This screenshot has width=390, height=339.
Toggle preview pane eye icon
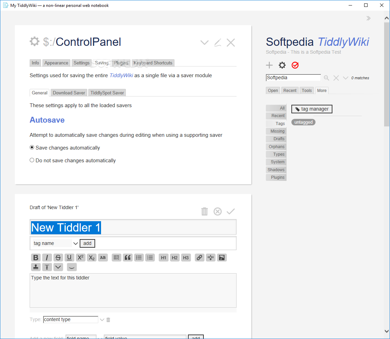click(72, 267)
